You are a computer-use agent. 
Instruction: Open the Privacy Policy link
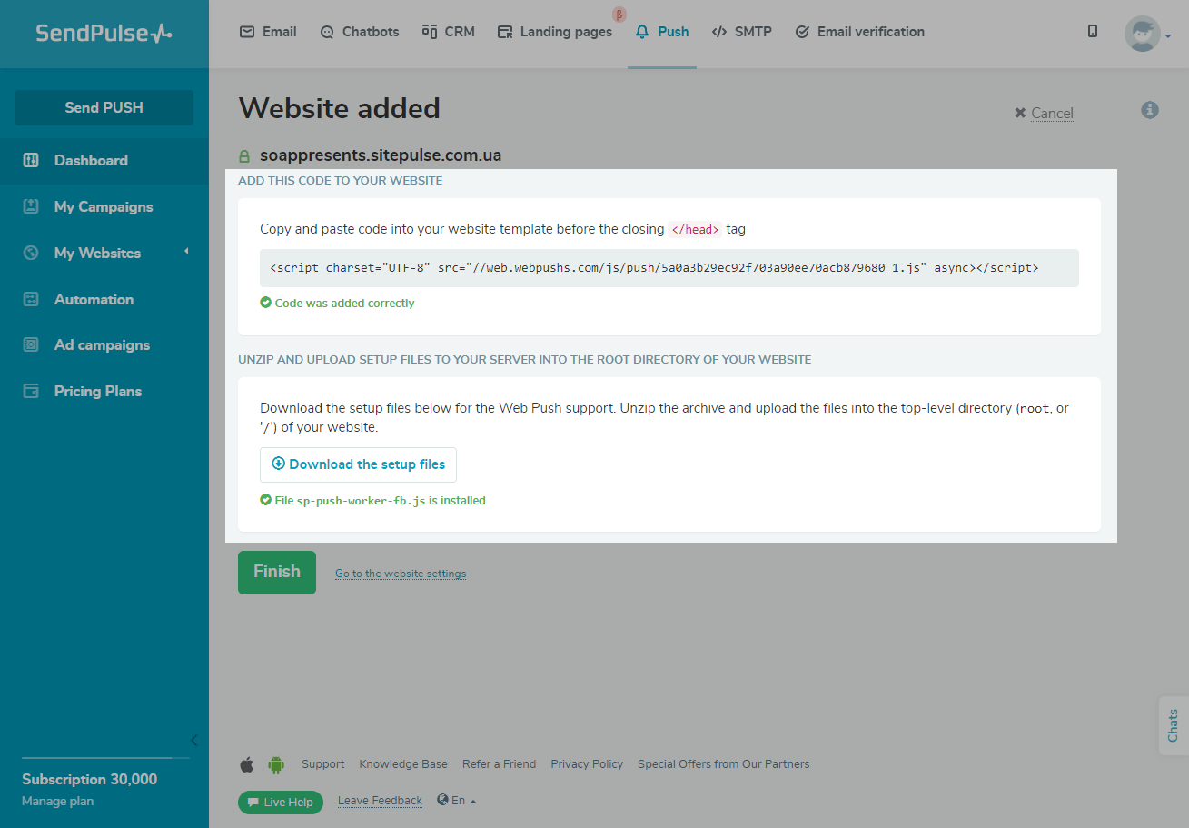pos(587,764)
